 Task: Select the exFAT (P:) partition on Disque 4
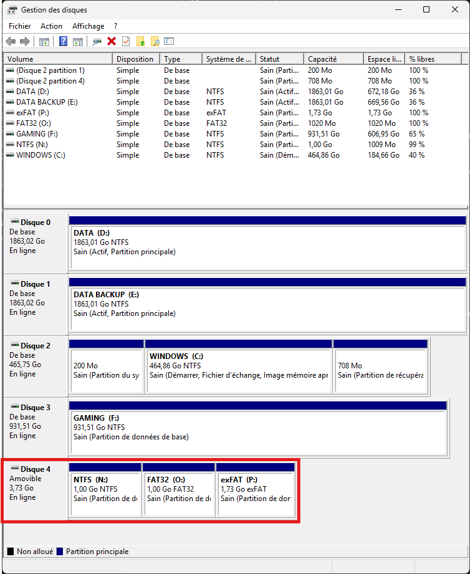[256, 494]
